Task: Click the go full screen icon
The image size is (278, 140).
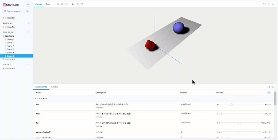Action: 265,4
